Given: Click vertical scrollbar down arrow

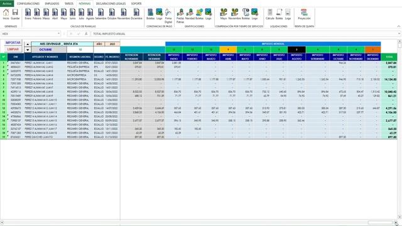Looking at the screenshot, I should 399,217.
